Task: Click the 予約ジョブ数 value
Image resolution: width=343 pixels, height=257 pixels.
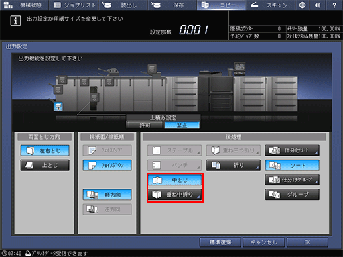Action: 279,36
